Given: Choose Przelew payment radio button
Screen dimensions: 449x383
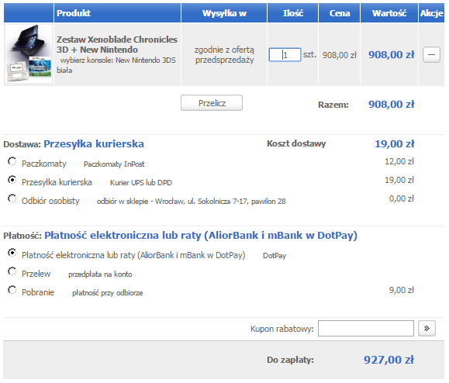Looking at the screenshot, I should 12,271.
